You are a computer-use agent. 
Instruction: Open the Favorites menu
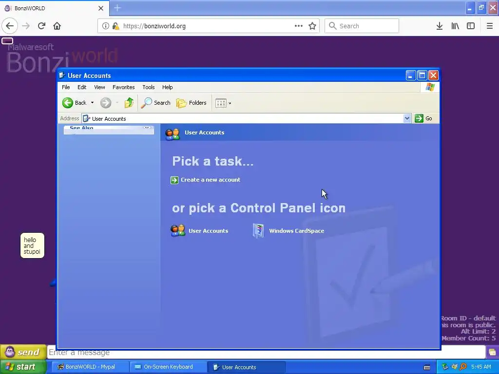[123, 87]
